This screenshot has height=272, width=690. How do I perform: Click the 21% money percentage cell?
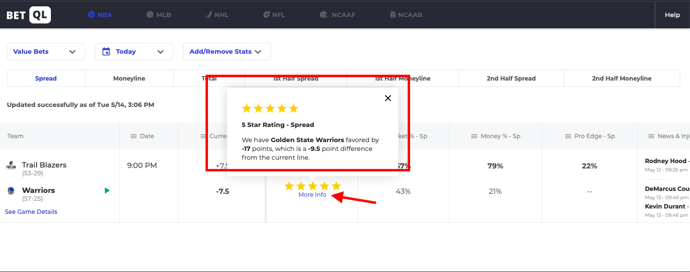[x=495, y=191]
